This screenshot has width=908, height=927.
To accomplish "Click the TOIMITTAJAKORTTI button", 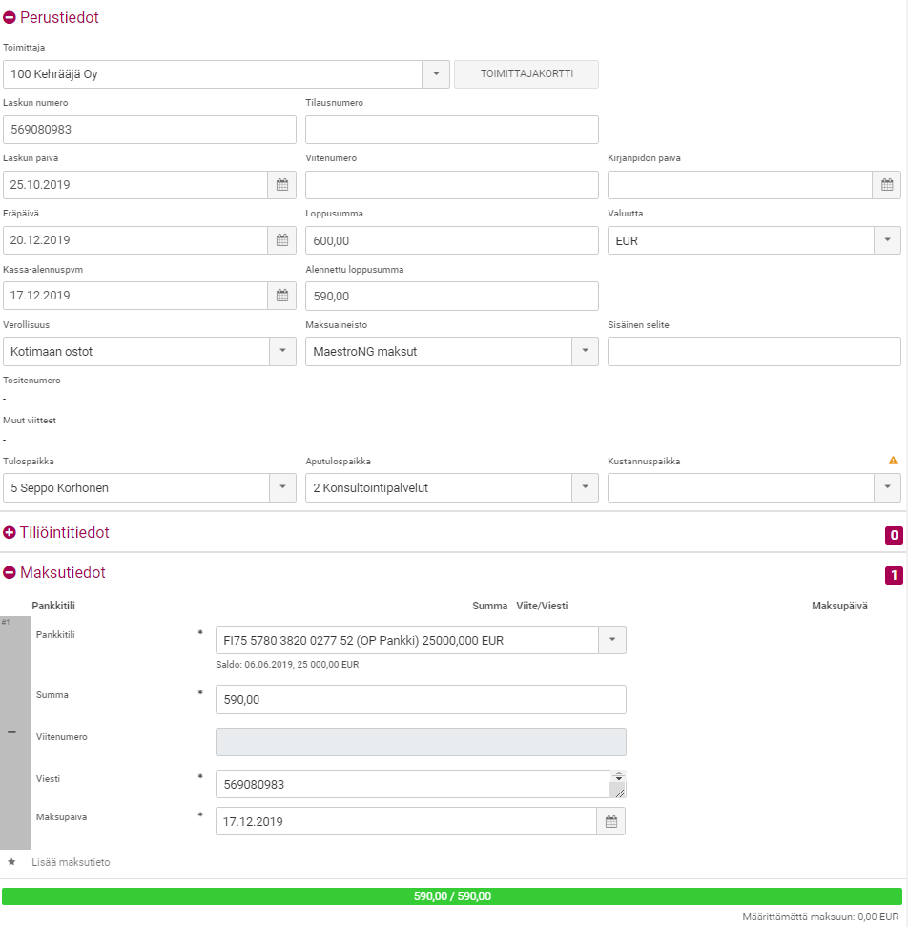I will (x=526, y=74).
